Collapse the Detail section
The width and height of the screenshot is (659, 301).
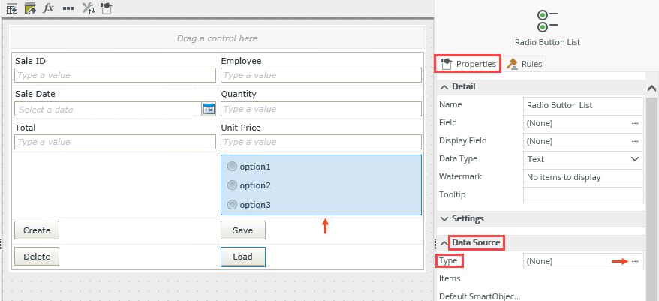pyautogui.click(x=444, y=87)
